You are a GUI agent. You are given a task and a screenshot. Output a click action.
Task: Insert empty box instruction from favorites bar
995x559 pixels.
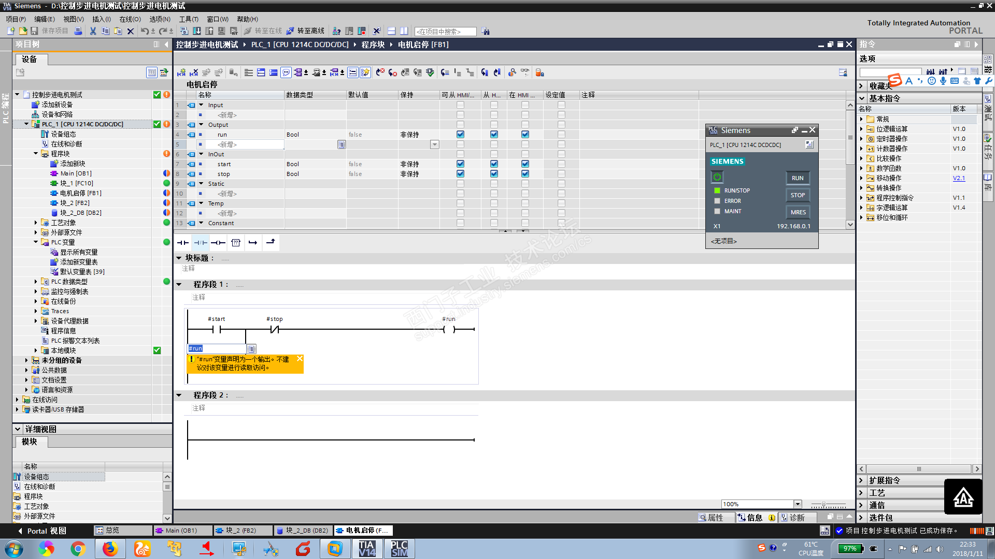236,242
